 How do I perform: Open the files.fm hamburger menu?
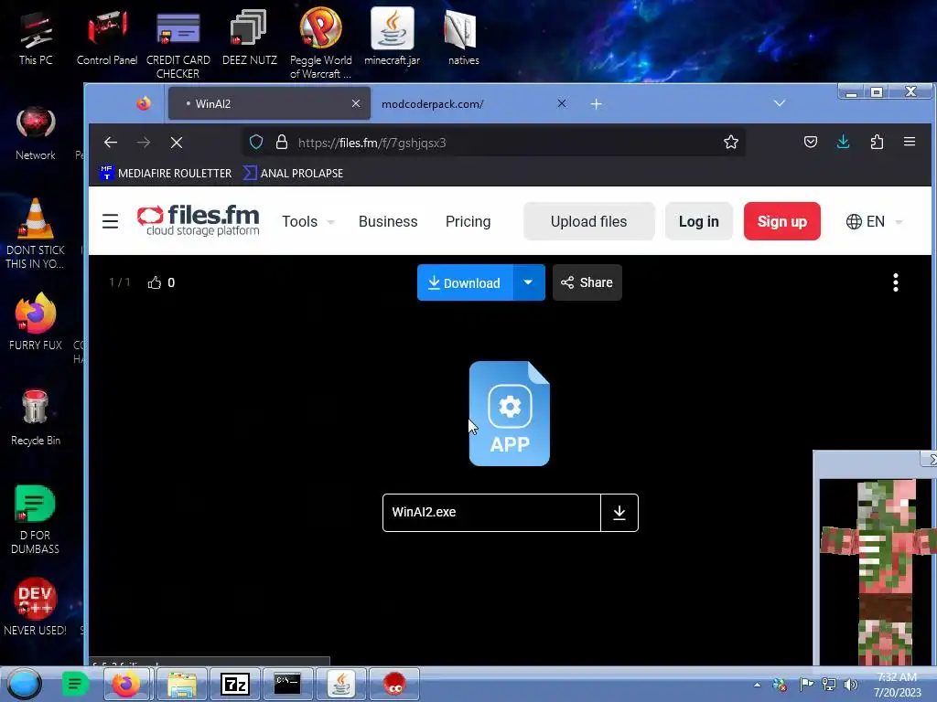pos(110,221)
